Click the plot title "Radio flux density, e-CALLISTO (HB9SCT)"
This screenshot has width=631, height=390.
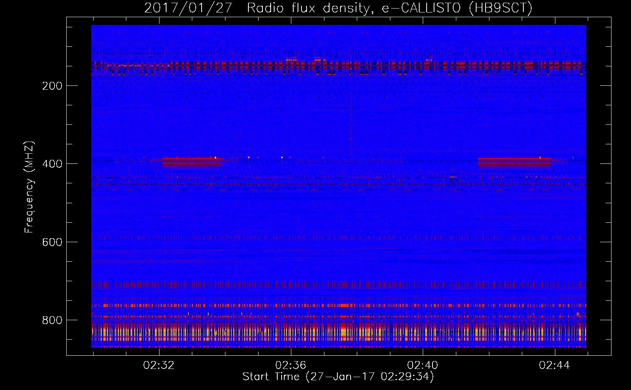[390, 8]
